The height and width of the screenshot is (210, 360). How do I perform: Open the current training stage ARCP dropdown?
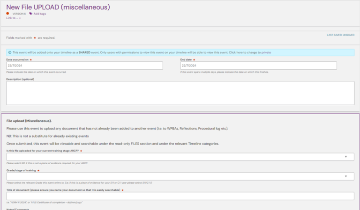(x=180, y=157)
